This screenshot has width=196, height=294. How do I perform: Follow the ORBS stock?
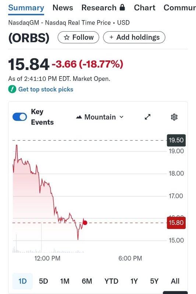(x=78, y=37)
